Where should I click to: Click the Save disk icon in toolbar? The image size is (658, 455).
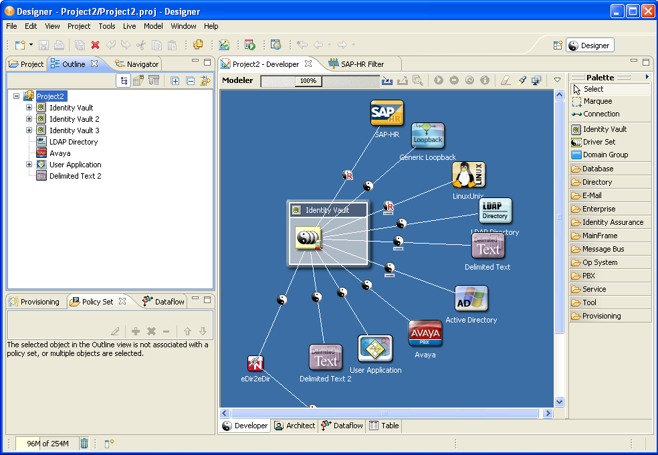(x=43, y=45)
